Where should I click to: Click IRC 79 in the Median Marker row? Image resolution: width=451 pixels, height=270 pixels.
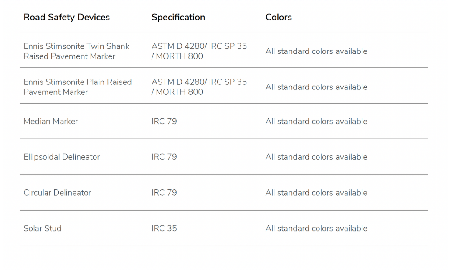[164, 121]
